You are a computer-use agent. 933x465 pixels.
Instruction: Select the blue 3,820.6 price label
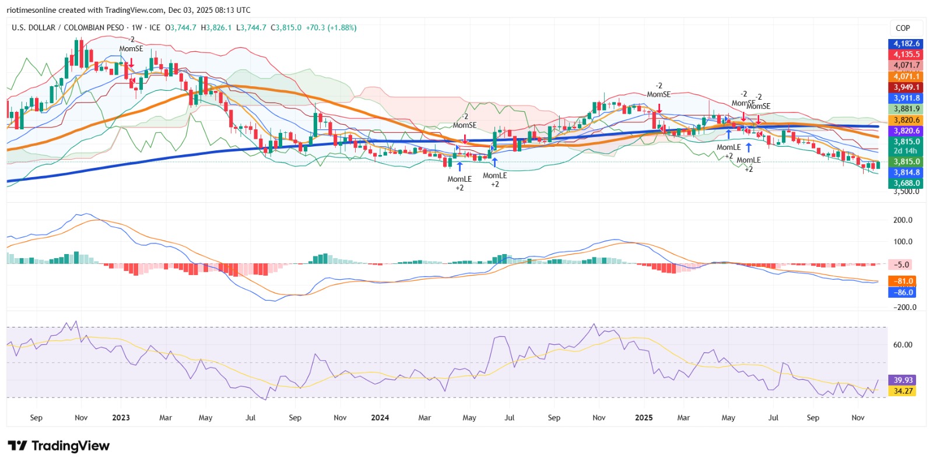(x=906, y=131)
